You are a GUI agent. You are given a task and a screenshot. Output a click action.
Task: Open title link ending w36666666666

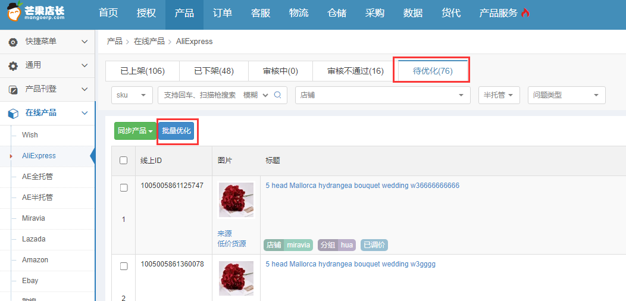[362, 186]
